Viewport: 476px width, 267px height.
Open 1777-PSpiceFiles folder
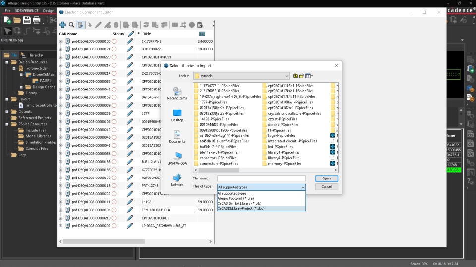click(210, 102)
